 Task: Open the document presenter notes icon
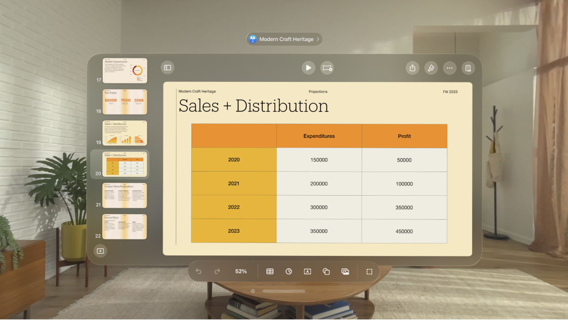click(468, 68)
